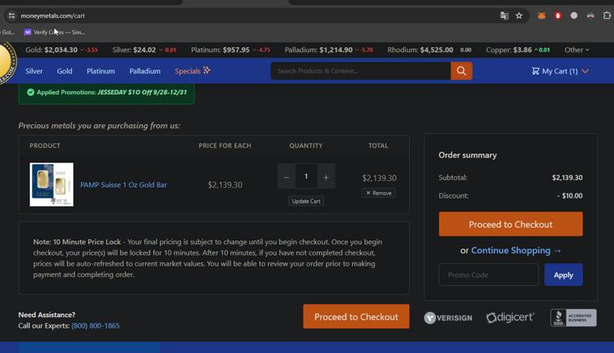Viewport: 614px width, 353px height.
Task: Open the Gold menu
Action: click(x=65, y=71)
